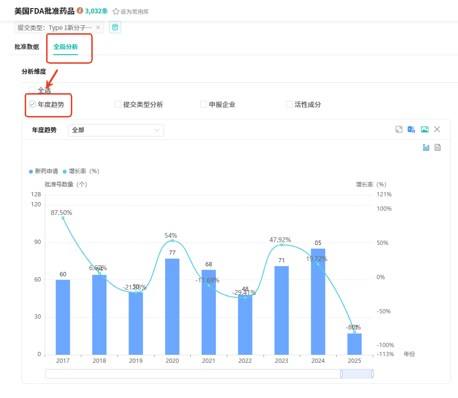Expand the chart to fullscreen
Screen dimensions: 458x398
tap(399, 129)
